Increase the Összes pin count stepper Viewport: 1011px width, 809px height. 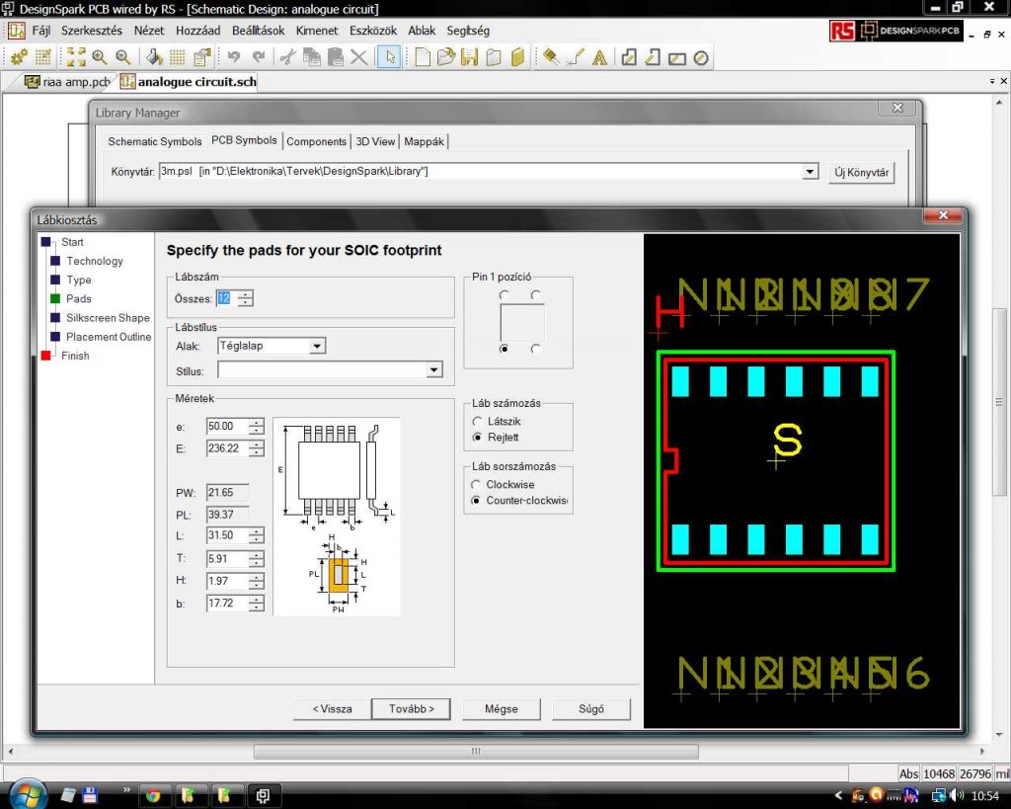click(245, 294)
